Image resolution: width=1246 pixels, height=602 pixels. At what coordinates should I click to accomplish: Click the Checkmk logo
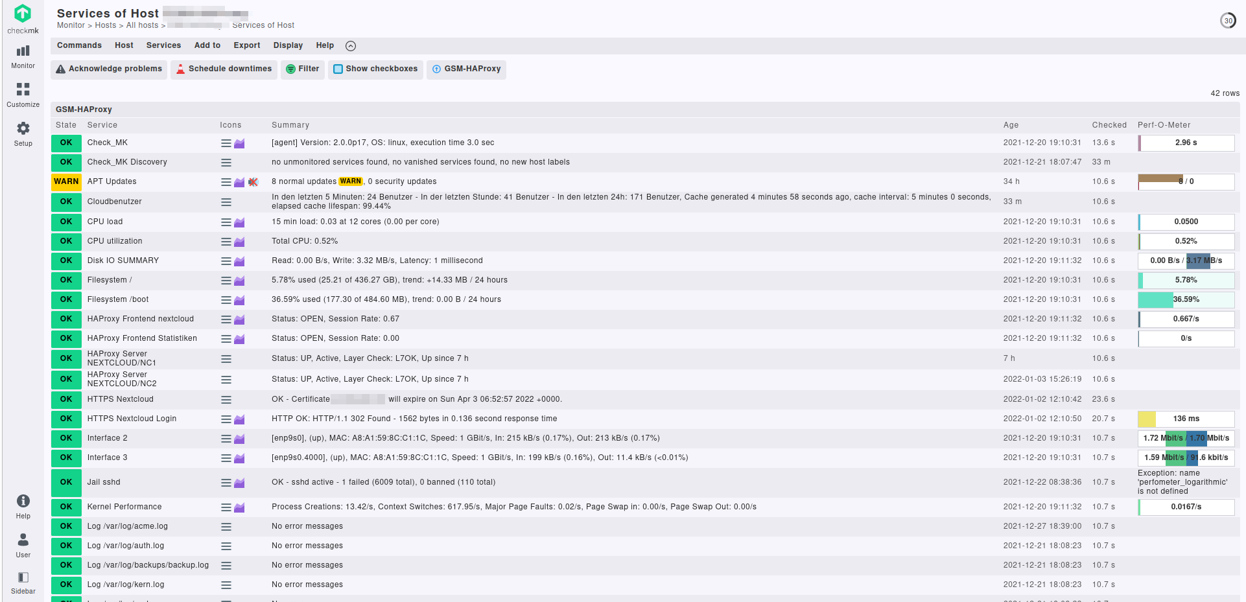(x=23, y=19)
